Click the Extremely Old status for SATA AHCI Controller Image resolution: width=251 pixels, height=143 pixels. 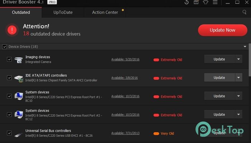[167, 78]
